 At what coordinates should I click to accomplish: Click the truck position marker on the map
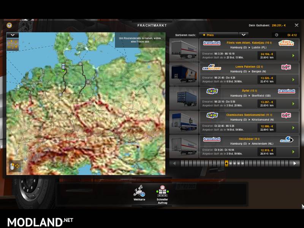tap(63, 67)
